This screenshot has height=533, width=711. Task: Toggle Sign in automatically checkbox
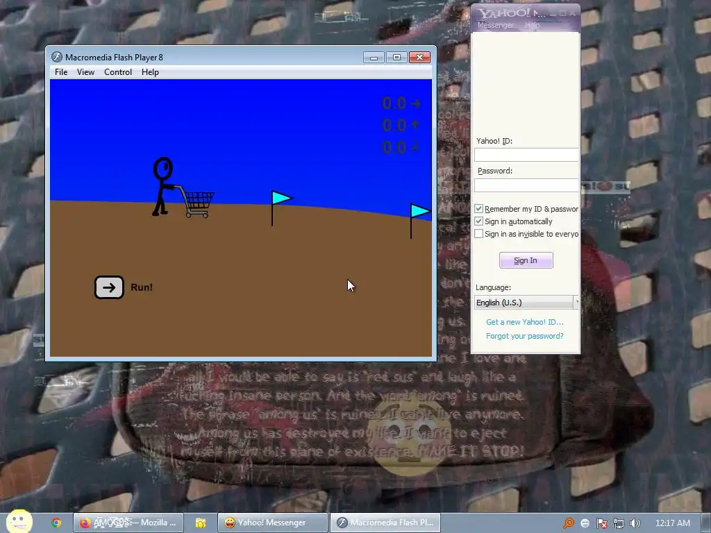479,221
